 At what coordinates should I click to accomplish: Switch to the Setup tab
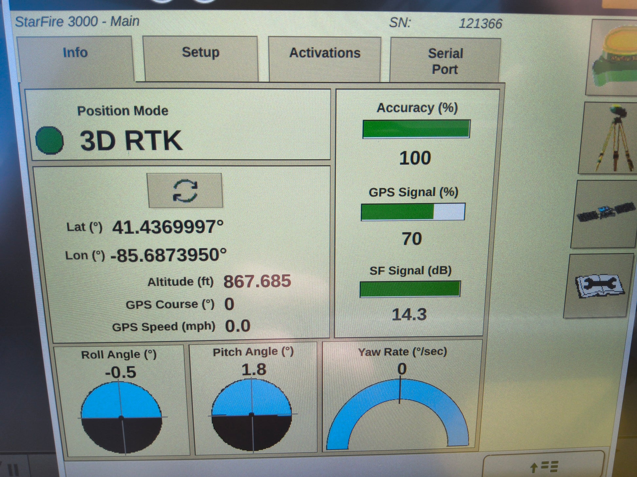click(x=200, y=59)
